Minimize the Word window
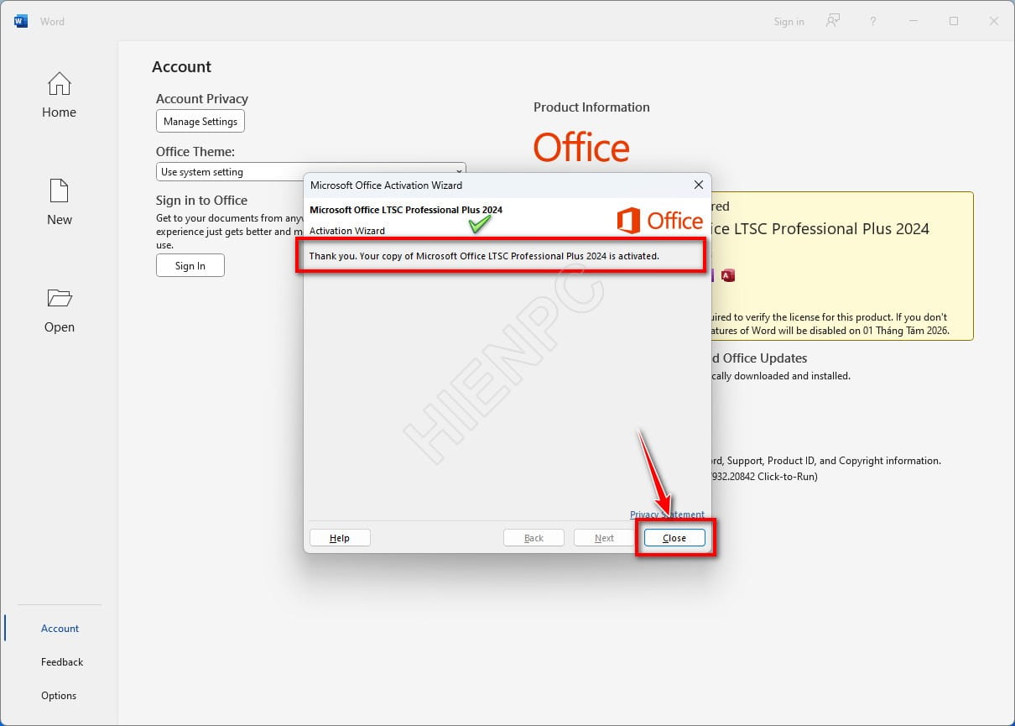Viewport: 1015px width, 726px height. (913, 21)
